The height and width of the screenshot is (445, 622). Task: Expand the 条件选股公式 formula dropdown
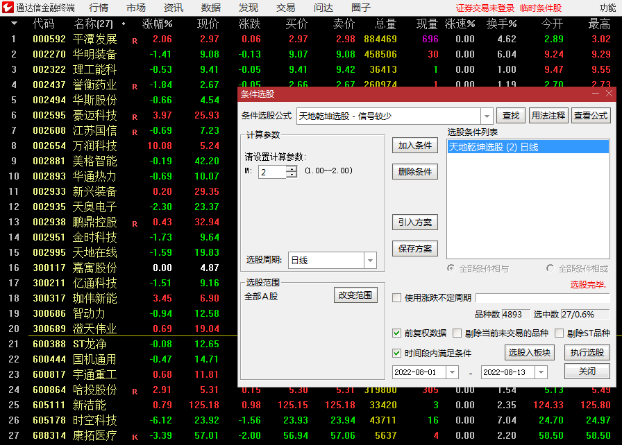point(487,116)
